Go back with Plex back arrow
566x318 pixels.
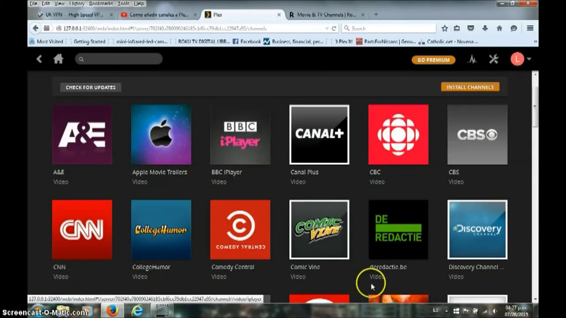point(39,59)
